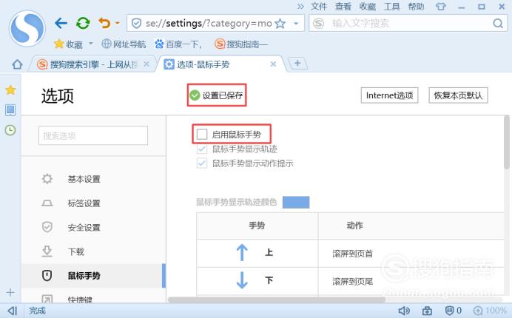Click the shield icon in address bar
Screen dimensions: 512x318
point(136,23)
